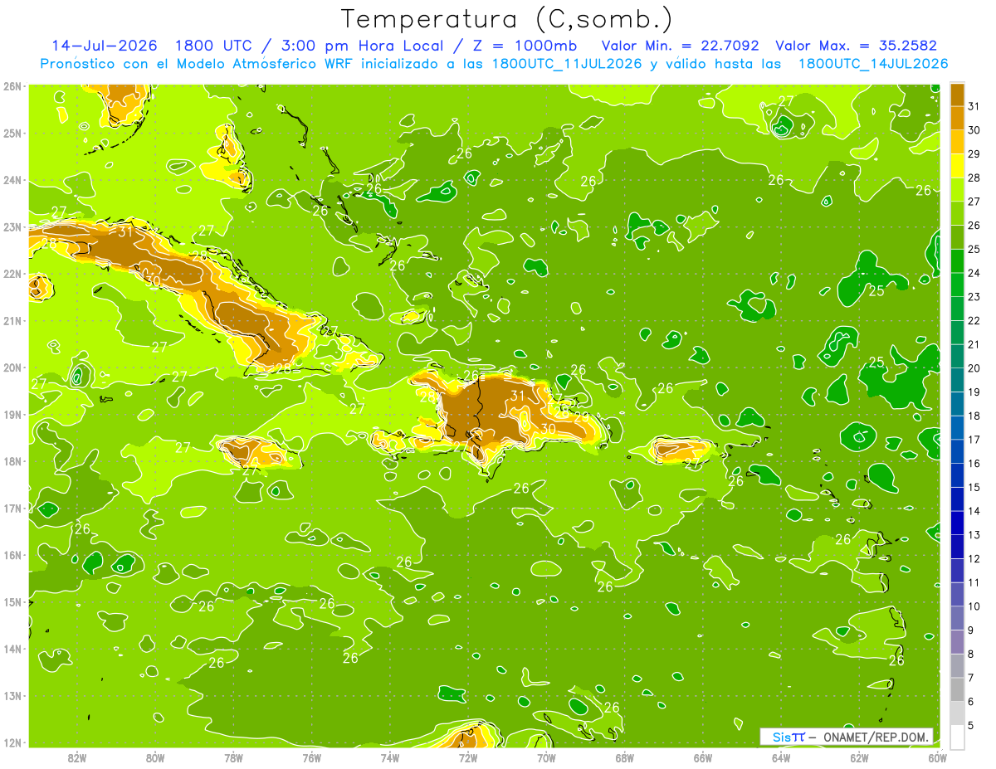Image resolution: width=996 pixels, height=769 pixels.
Task: Pick legend swatch between 12 and 13
Action: [957, 547]
